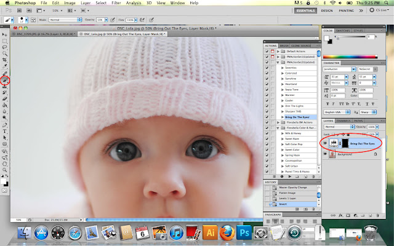Pick a color from the spectrum ramp
The image size is (394, 246).
coord(350,57)
